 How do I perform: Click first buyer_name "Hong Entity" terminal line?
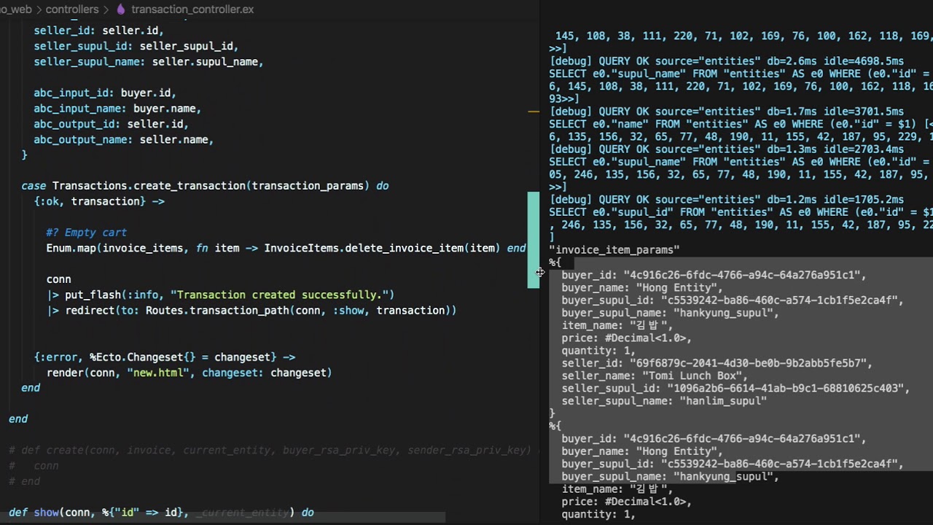click(642, 287)
